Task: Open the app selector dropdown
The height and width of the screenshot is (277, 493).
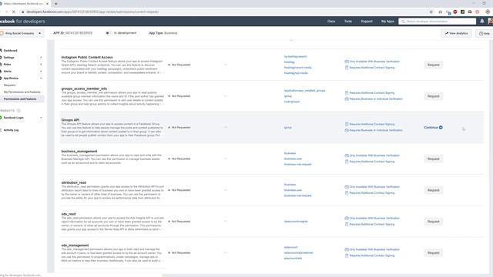Action: tap(22, 33)
